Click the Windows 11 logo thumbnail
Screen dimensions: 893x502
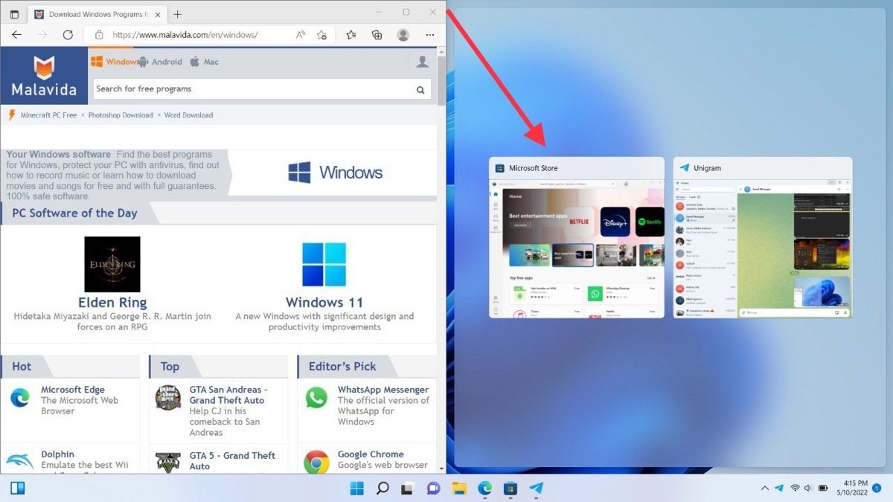[x=324, y=264]
